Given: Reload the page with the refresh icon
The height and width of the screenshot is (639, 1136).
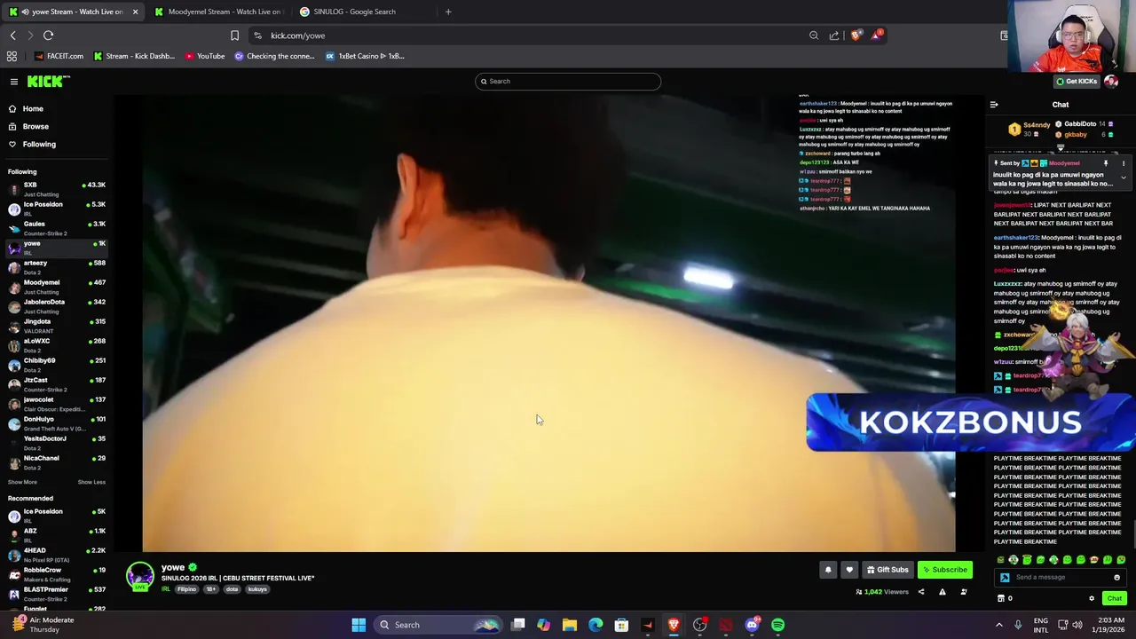Looking at the screenshot, I should pyautogui.click(x=48, y=35).
